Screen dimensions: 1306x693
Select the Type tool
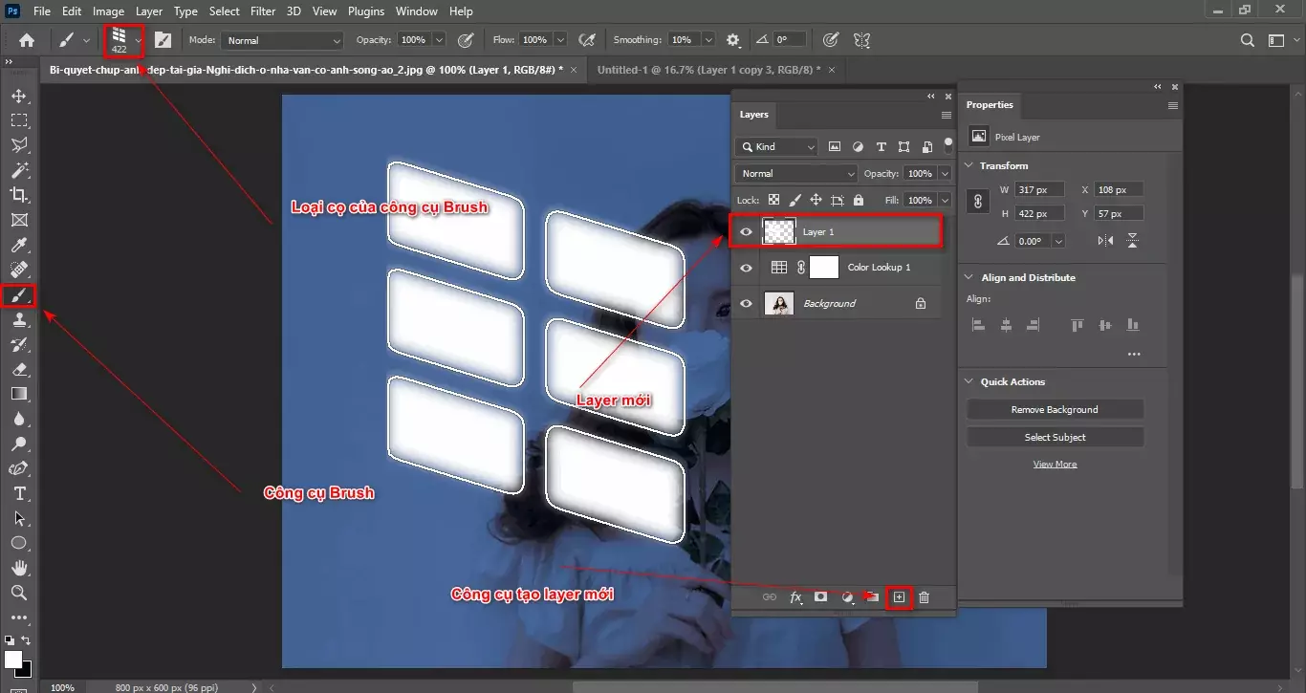(19, 493)
